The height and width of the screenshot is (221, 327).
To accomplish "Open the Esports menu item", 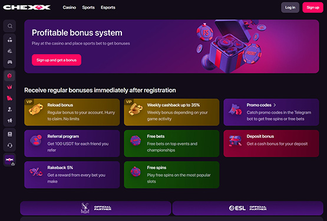I will coord(108,8).
